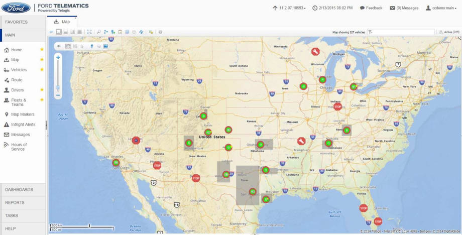
Task: Expand the FAVORITES section
Action: click(x=23, y=22)
